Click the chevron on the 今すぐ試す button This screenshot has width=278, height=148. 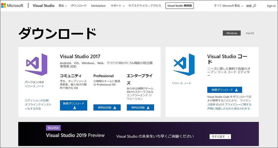[x=229, y=137]
